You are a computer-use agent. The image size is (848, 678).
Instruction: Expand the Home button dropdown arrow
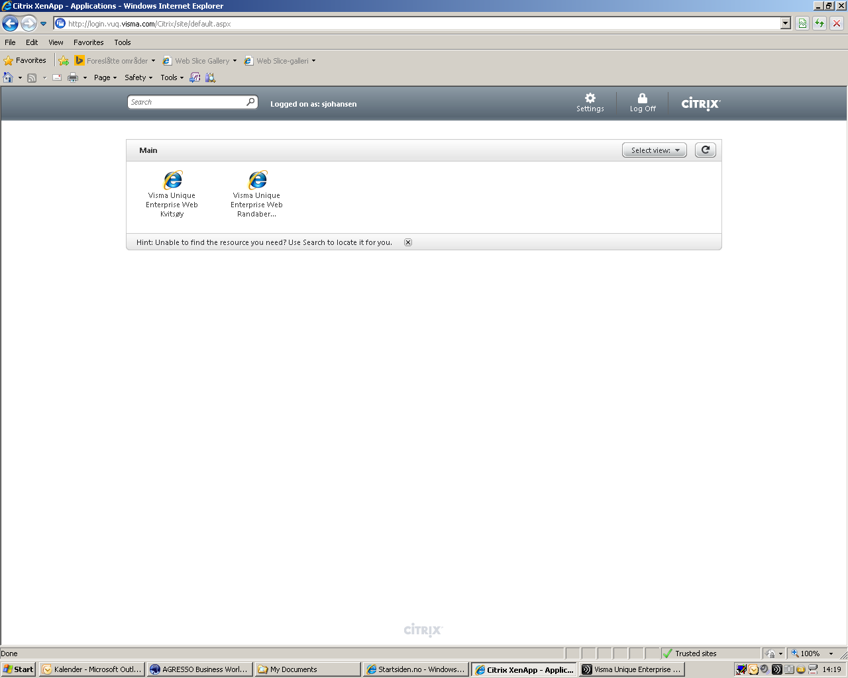click(20, 77)
